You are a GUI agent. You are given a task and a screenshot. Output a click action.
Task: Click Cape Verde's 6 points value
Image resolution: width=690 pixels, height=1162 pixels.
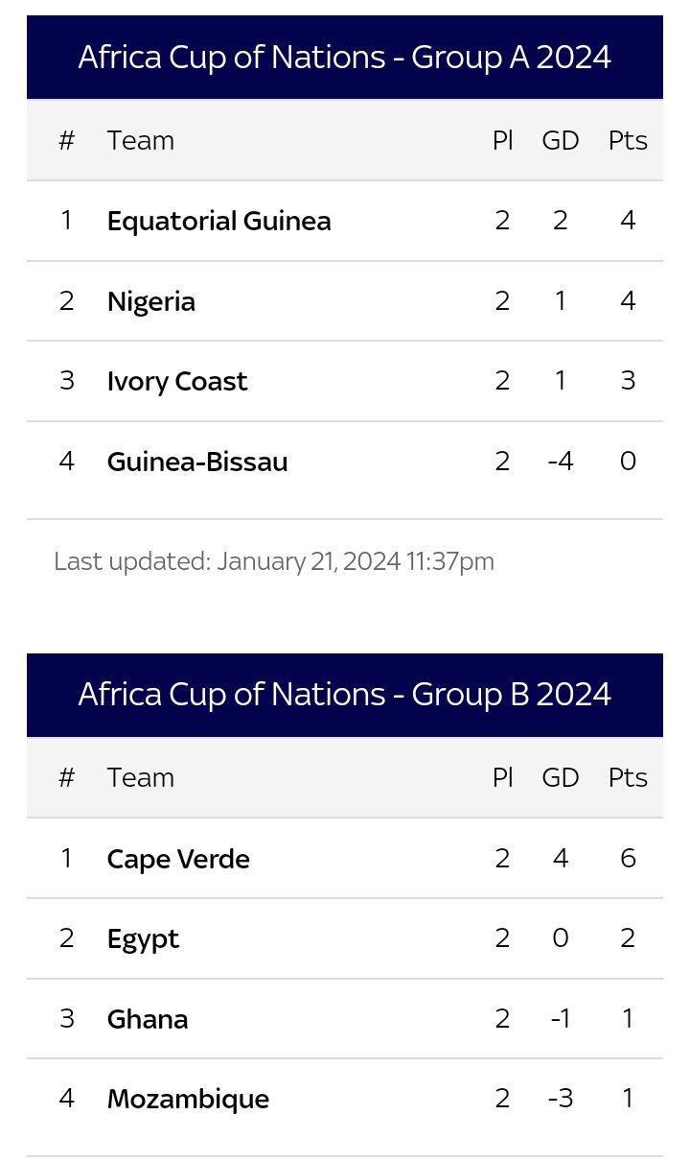coord(628,858)
